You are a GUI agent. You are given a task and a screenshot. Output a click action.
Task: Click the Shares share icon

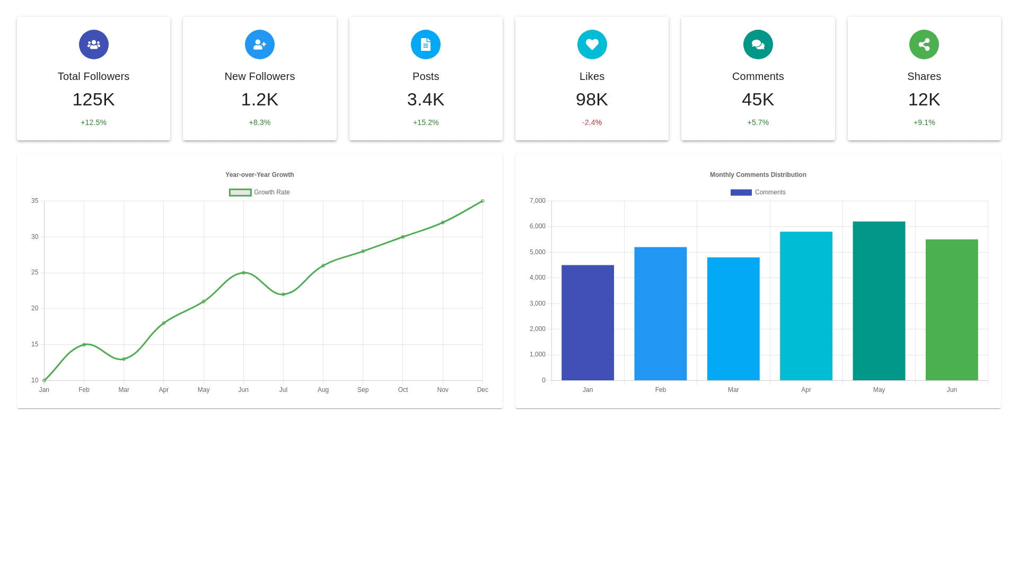pos(924,44)
